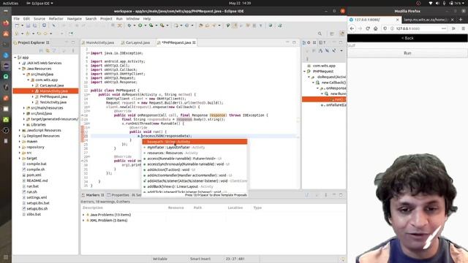Click the Debug bug toolbar icon
Viewport: 468px width, 263px height.
tap(129, 26)
